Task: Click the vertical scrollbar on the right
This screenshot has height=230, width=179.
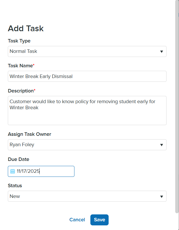Action: point(177,107)
